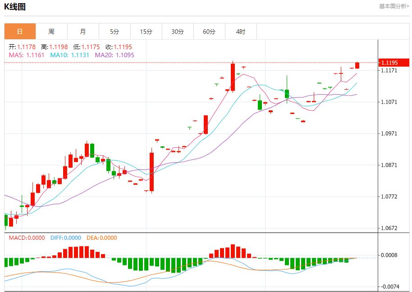Click the DIFF value label
The image size is (412, 292).
click(x=65, y=237)
